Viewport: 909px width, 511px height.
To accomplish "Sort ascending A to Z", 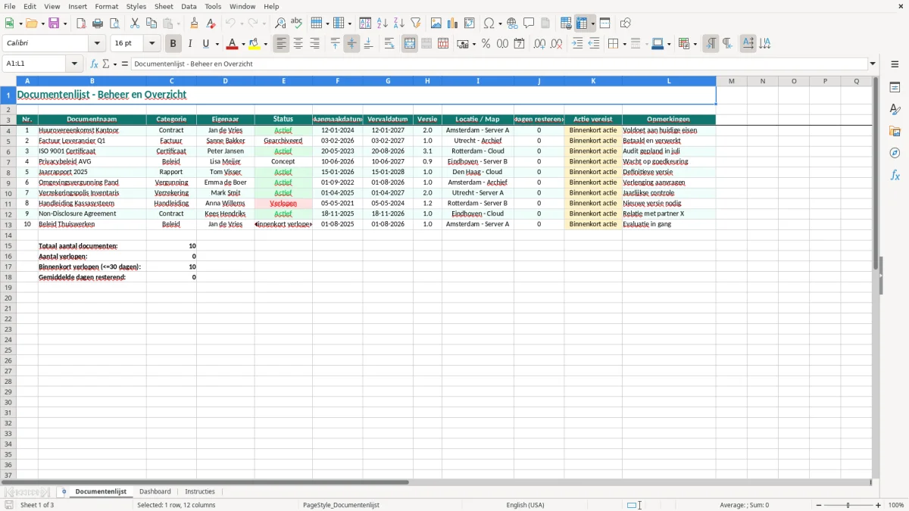I will [383, 23].
